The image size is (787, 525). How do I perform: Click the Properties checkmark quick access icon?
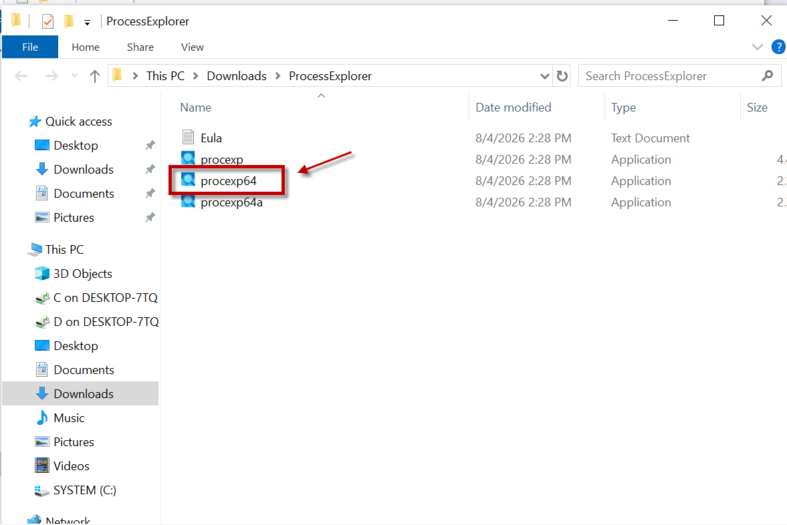(x=47, y=21)
